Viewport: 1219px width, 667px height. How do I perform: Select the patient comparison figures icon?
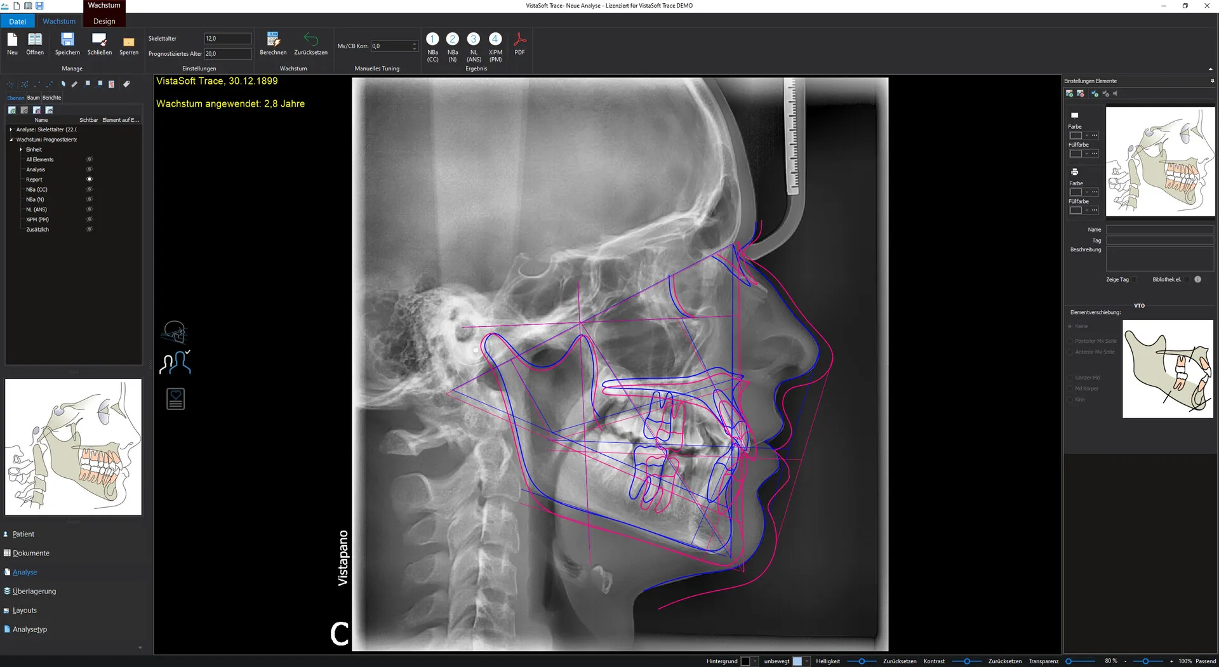pos(175,362)
